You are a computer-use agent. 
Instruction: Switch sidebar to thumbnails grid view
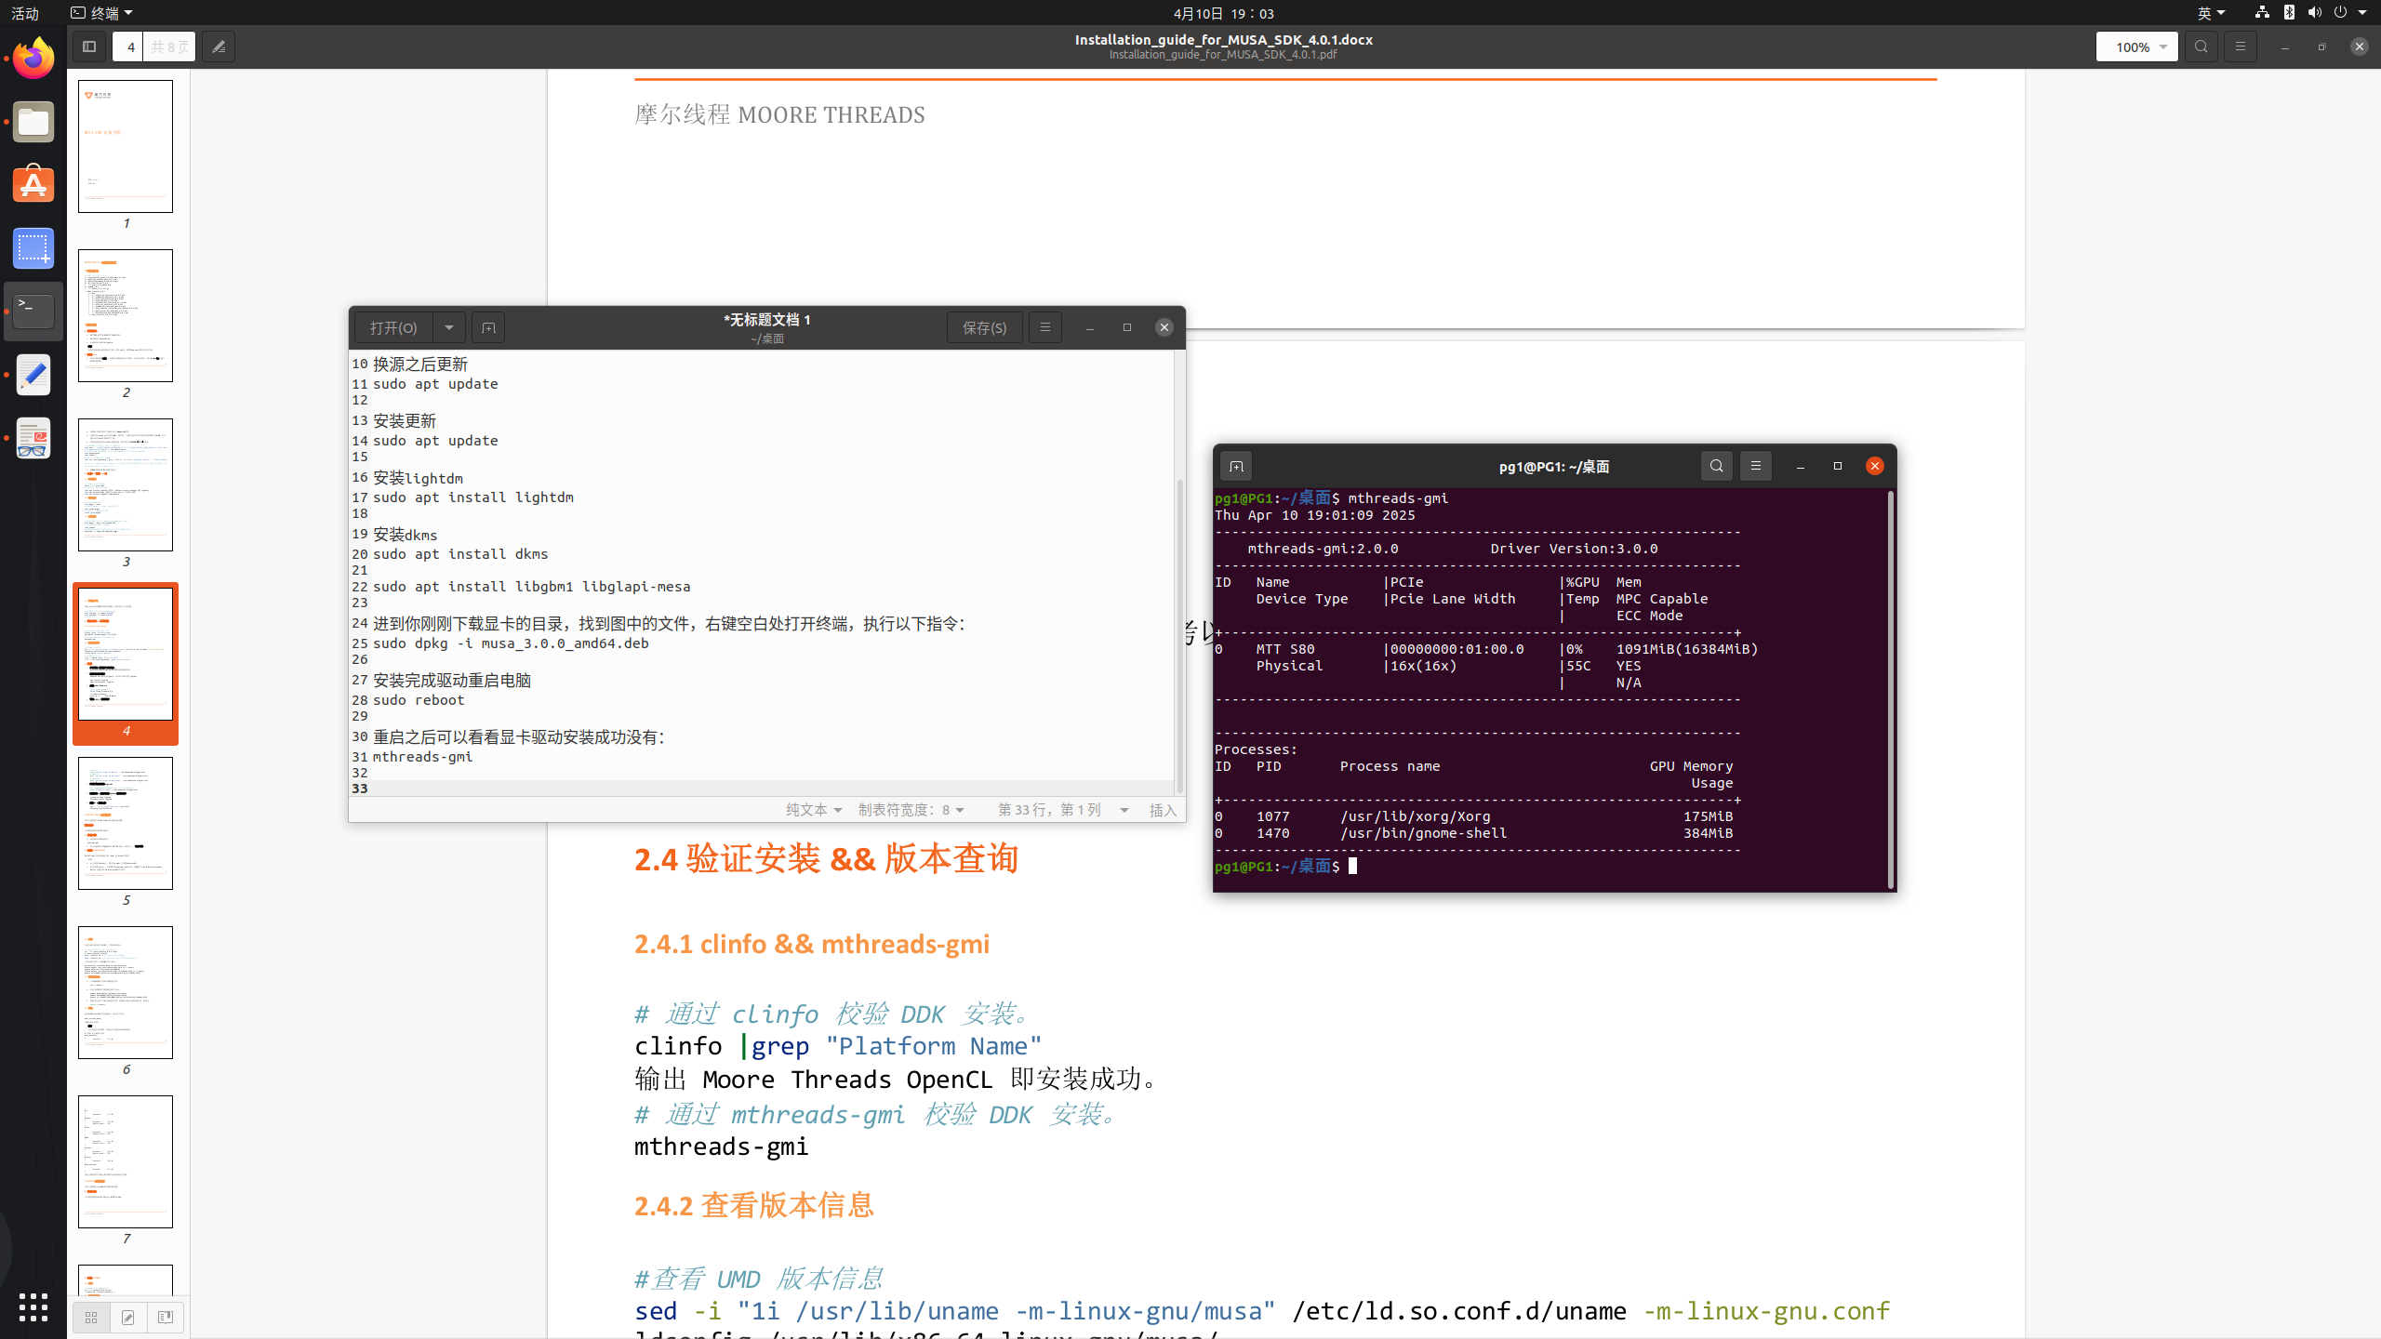91,1318
